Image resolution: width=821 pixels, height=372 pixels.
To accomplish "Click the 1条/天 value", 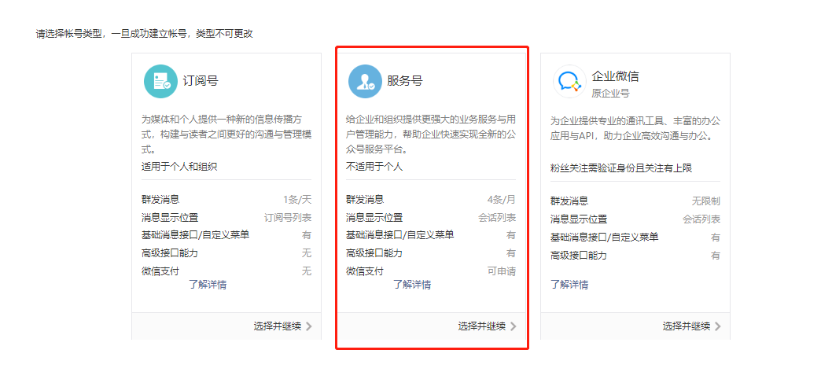I will tap(297, 200).
